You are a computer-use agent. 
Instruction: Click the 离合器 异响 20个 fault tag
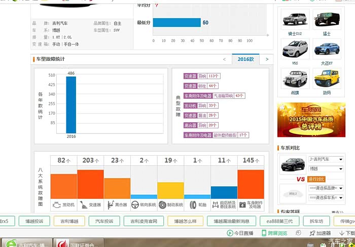pos(201,125)
